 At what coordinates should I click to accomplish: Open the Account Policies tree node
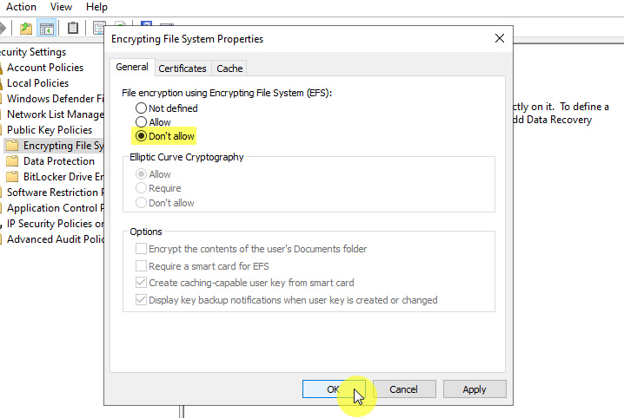pos(45,68)
